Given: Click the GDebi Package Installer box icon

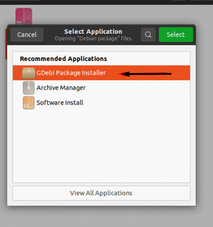Looking at the screenshot, I should (28, 73).
